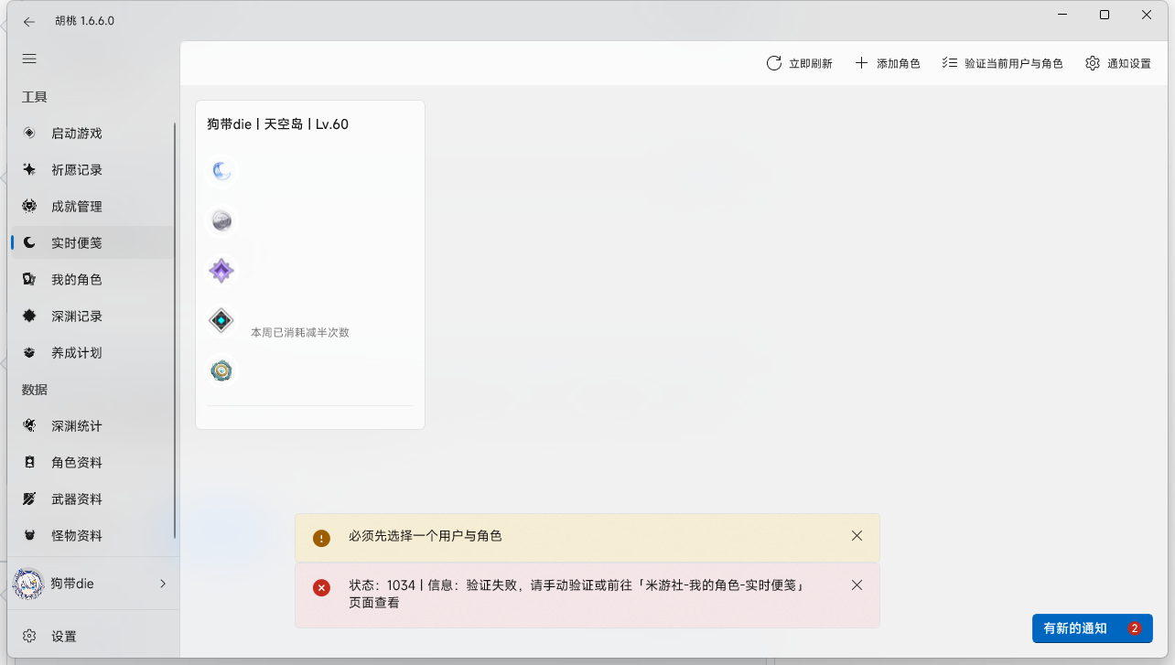View 深渊统计 abyss statistics
Screen dimensions: 1175x665
(78, 425)
